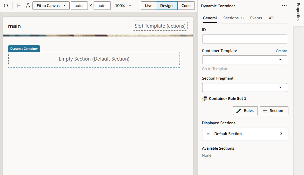The height and width of the screenshot is (175, 304).
Task: Switch to Design mode
Action: [166, 6]
